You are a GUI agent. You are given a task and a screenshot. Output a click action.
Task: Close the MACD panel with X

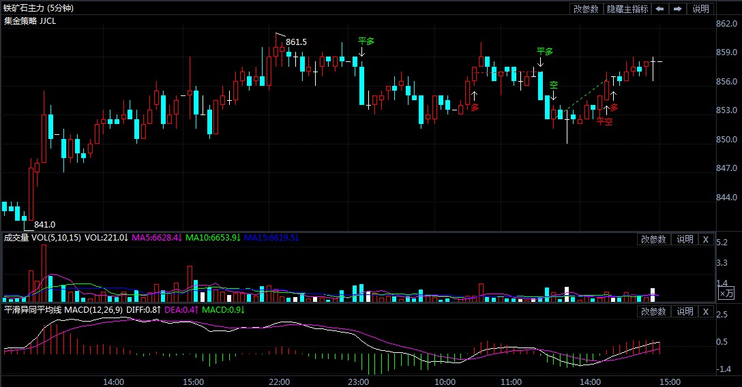tap(706, 311)
